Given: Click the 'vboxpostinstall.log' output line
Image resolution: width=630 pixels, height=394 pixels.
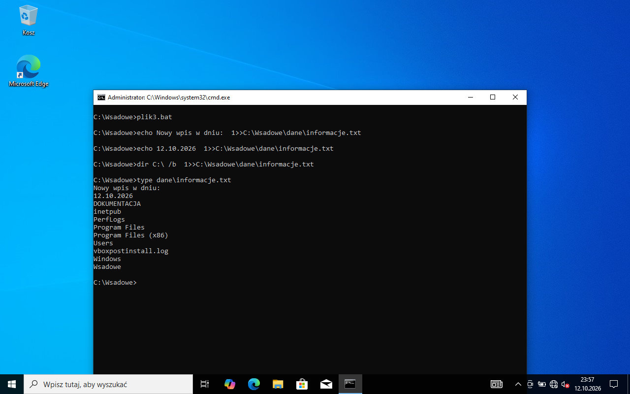Looking at the screenshot, I should pos(131,251).
